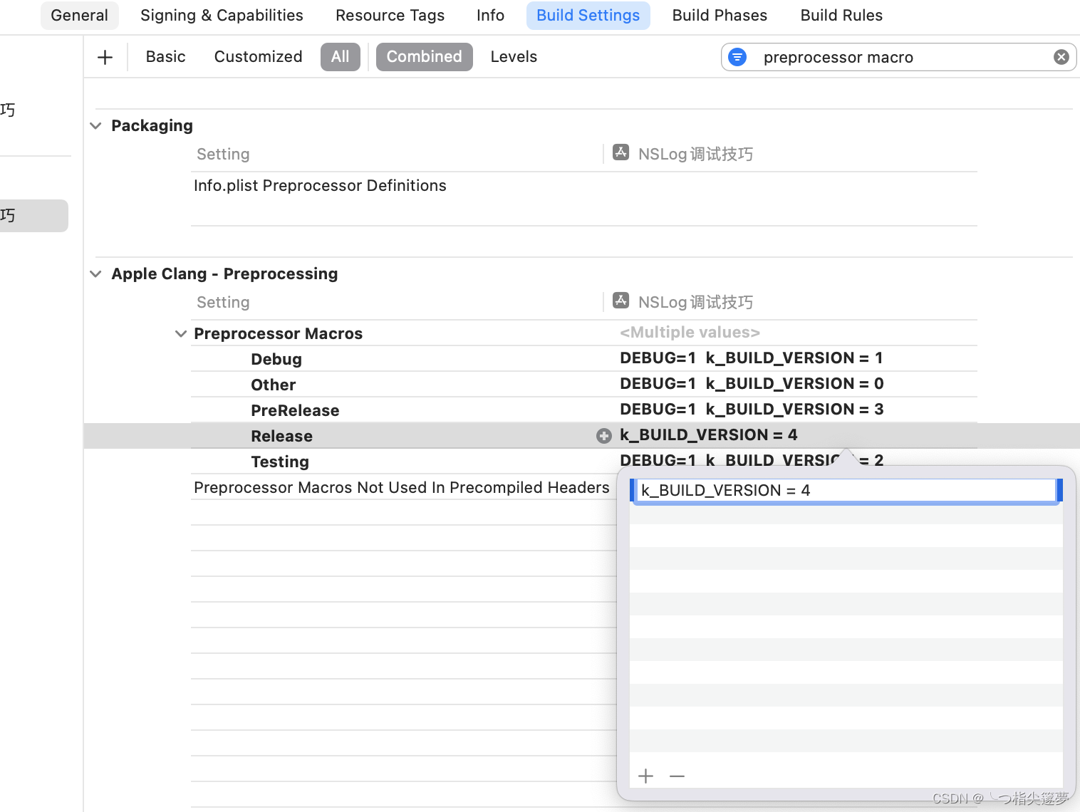This screenshot has height=812, width=1080.
Task: Show Customized build settings
Action: (258, 57)
